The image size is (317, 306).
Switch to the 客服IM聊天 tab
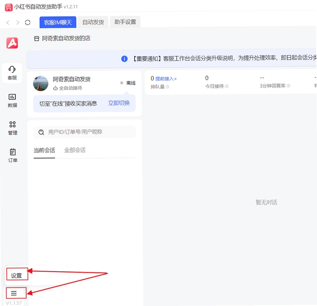[58, 22]
